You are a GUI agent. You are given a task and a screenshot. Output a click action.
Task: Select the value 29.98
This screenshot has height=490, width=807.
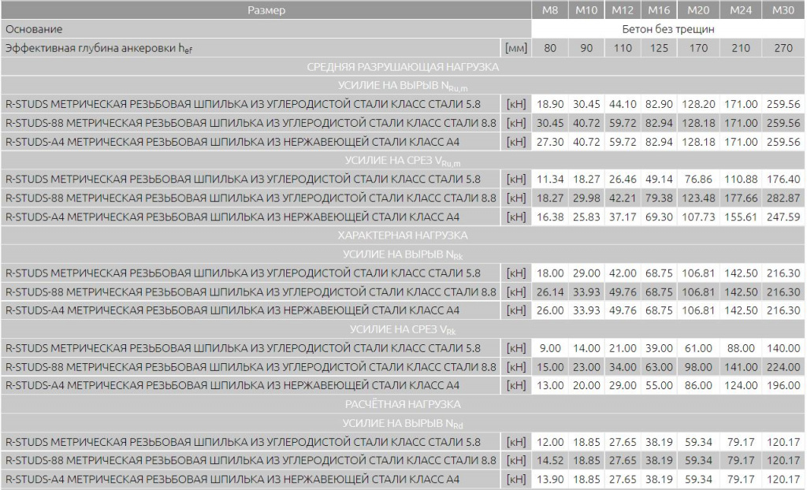pos(586,199)
